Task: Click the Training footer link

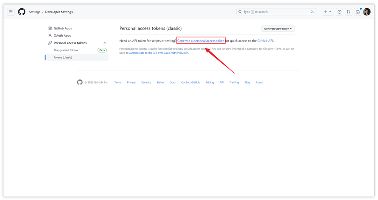Action: click(x=234, y=82)
